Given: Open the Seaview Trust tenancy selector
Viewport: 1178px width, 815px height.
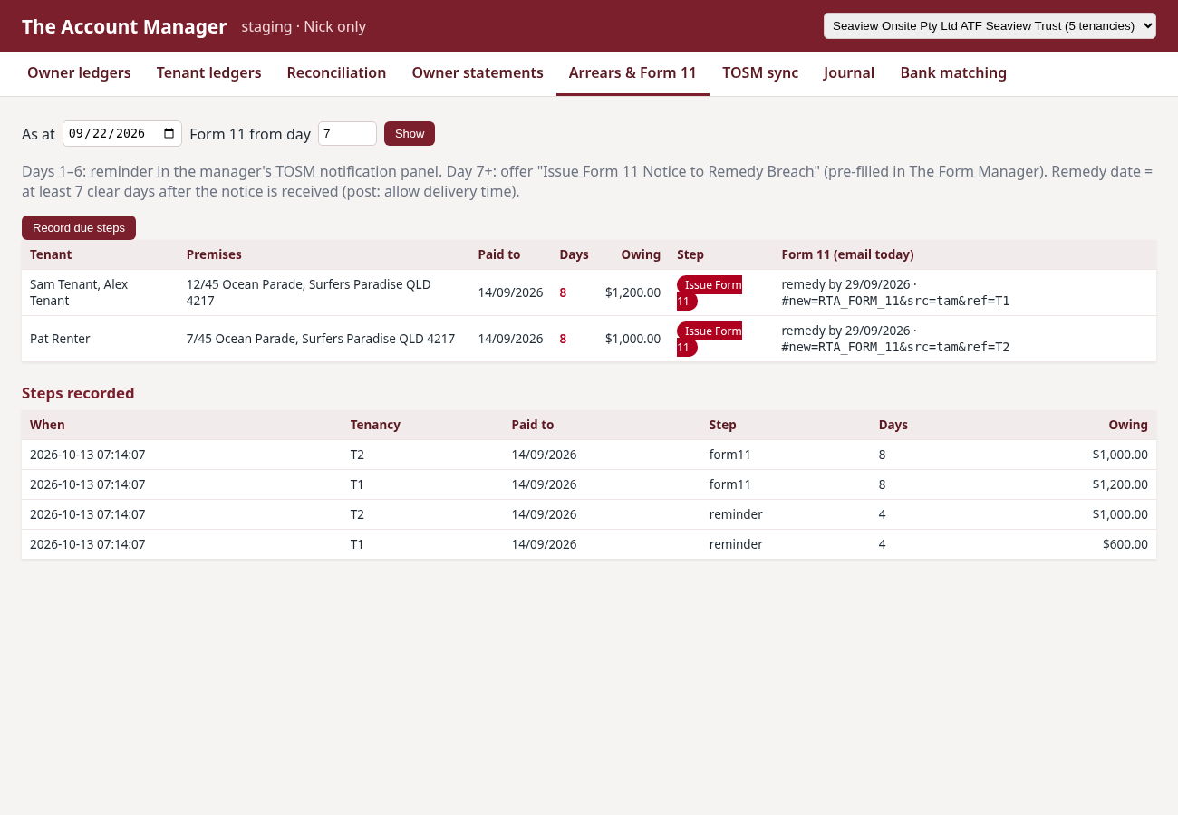Looking at the screenshot, I should click(x=990, y=25).
